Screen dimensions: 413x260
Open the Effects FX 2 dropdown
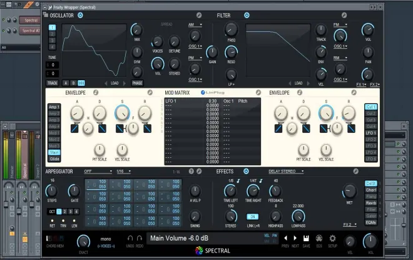[350, 225]
